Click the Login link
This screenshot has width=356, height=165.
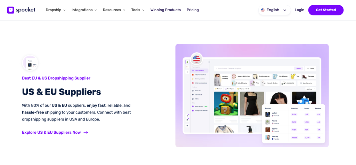pos(299,10)
